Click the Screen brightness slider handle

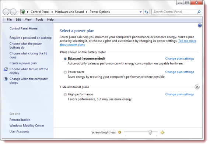point(150,132)
